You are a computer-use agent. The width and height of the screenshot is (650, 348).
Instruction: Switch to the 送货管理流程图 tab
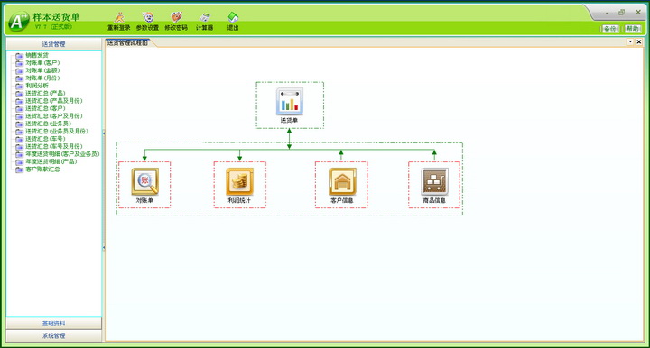tap(127, 42)
